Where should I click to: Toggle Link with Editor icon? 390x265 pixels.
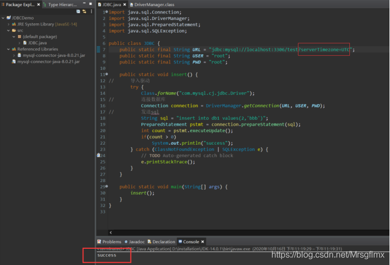pos(84,11)
